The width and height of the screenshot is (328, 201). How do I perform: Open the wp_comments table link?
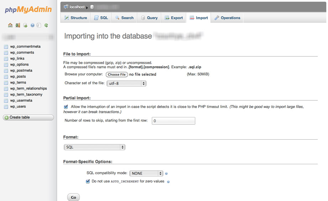pos(22,52)
